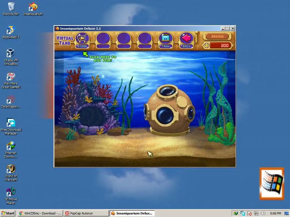Select Free Download Manager desktop icon
Image resolution: width=290 pixels, height=217 pixels.
11,127
